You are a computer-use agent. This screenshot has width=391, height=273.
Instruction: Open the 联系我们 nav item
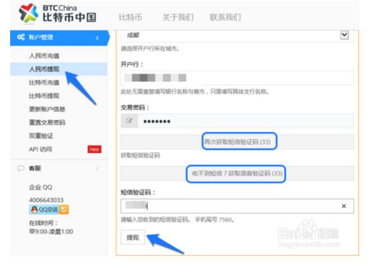coord(225,17)
